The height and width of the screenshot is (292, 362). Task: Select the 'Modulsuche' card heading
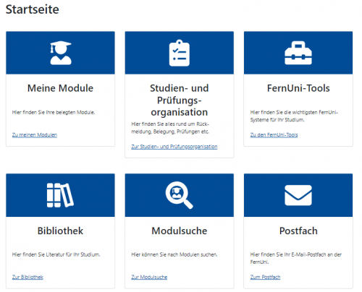(x=180, y=231)
